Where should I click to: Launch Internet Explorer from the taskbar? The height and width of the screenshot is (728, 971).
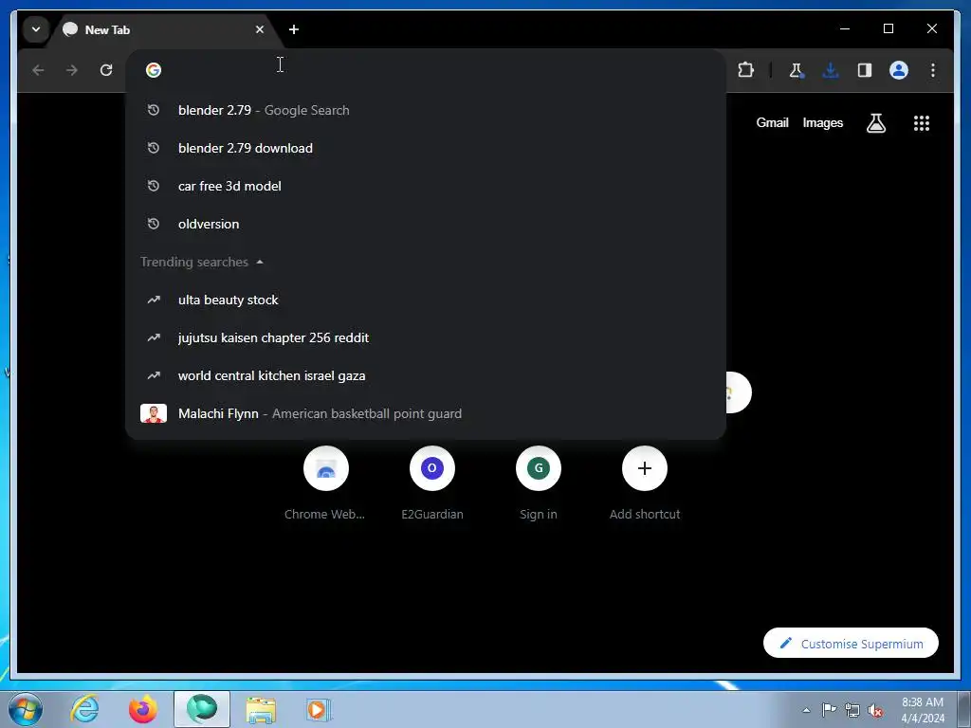tap(84, 709)
